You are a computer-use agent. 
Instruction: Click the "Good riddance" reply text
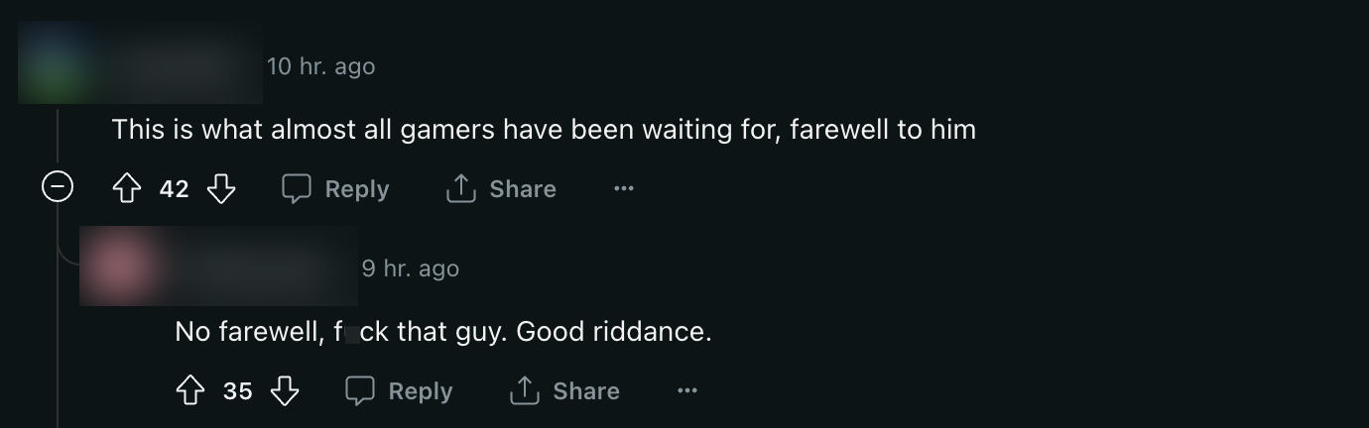tap(442, 331)
